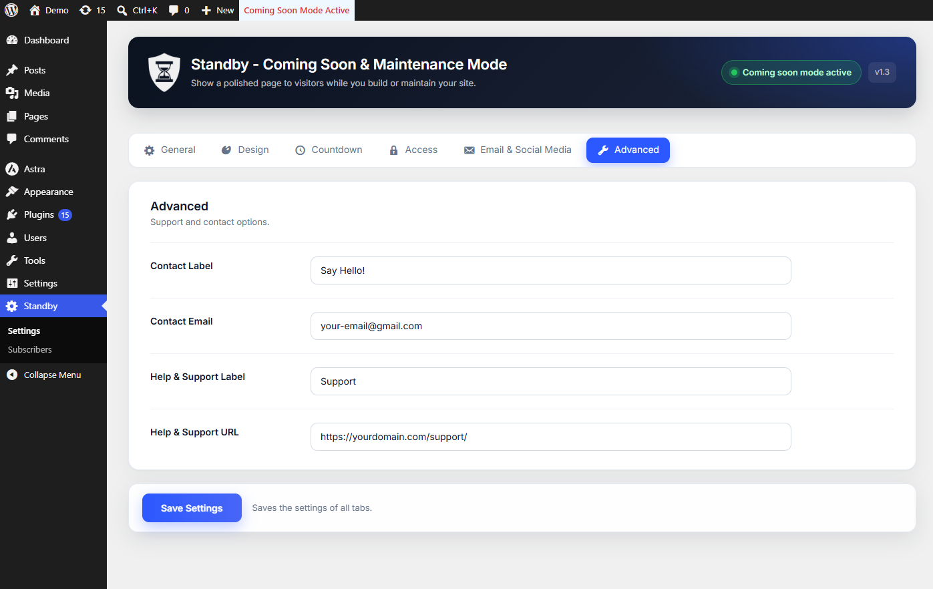Screen dimensions: 933x589
Task: Open the Countdown tab
Action: click(329, 150)
